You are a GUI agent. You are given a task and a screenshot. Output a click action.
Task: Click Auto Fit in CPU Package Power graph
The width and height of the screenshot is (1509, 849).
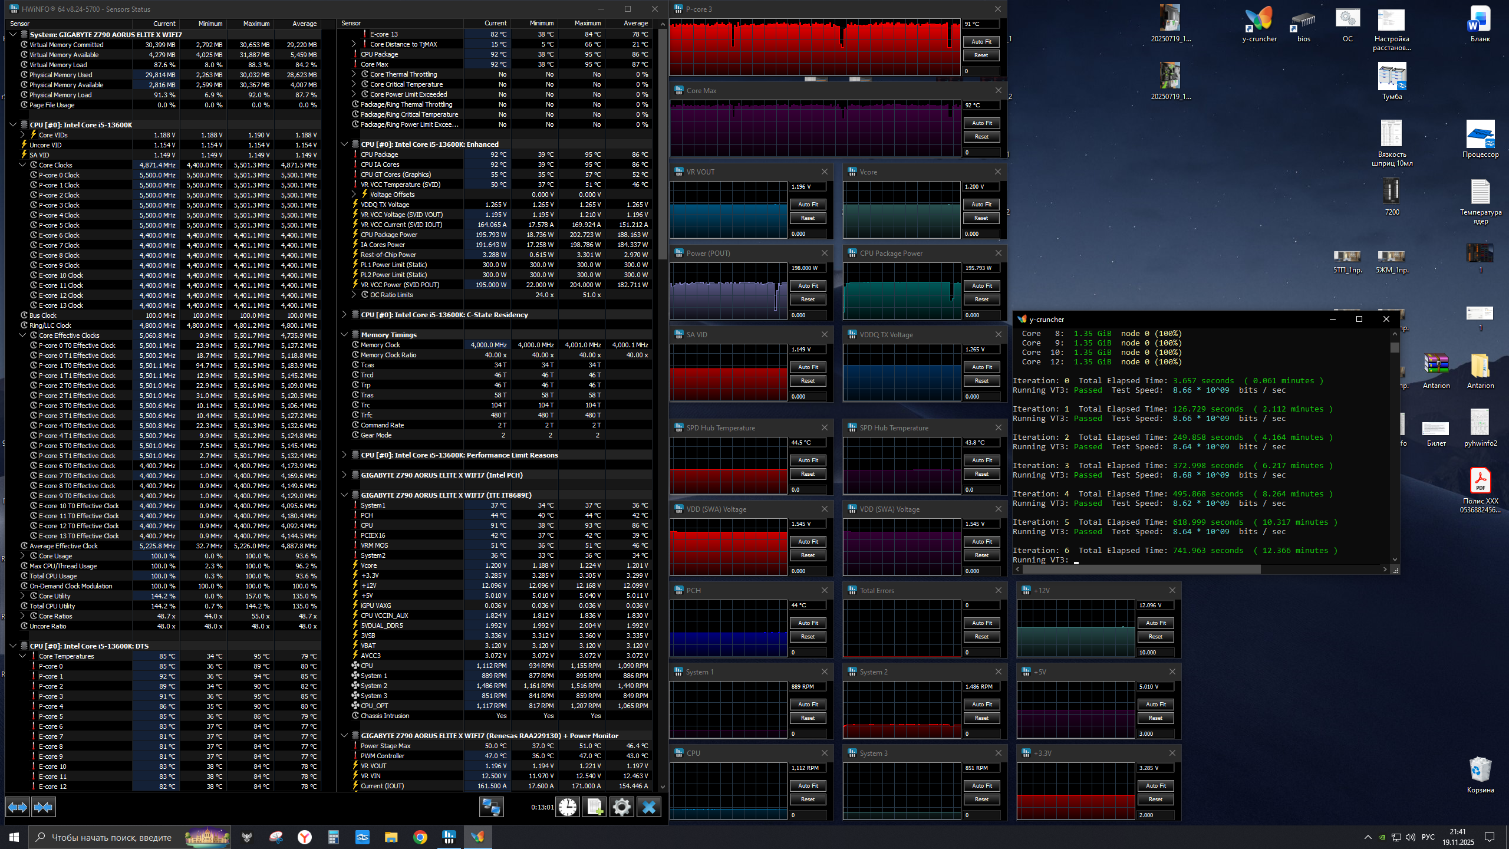(981, 286)
